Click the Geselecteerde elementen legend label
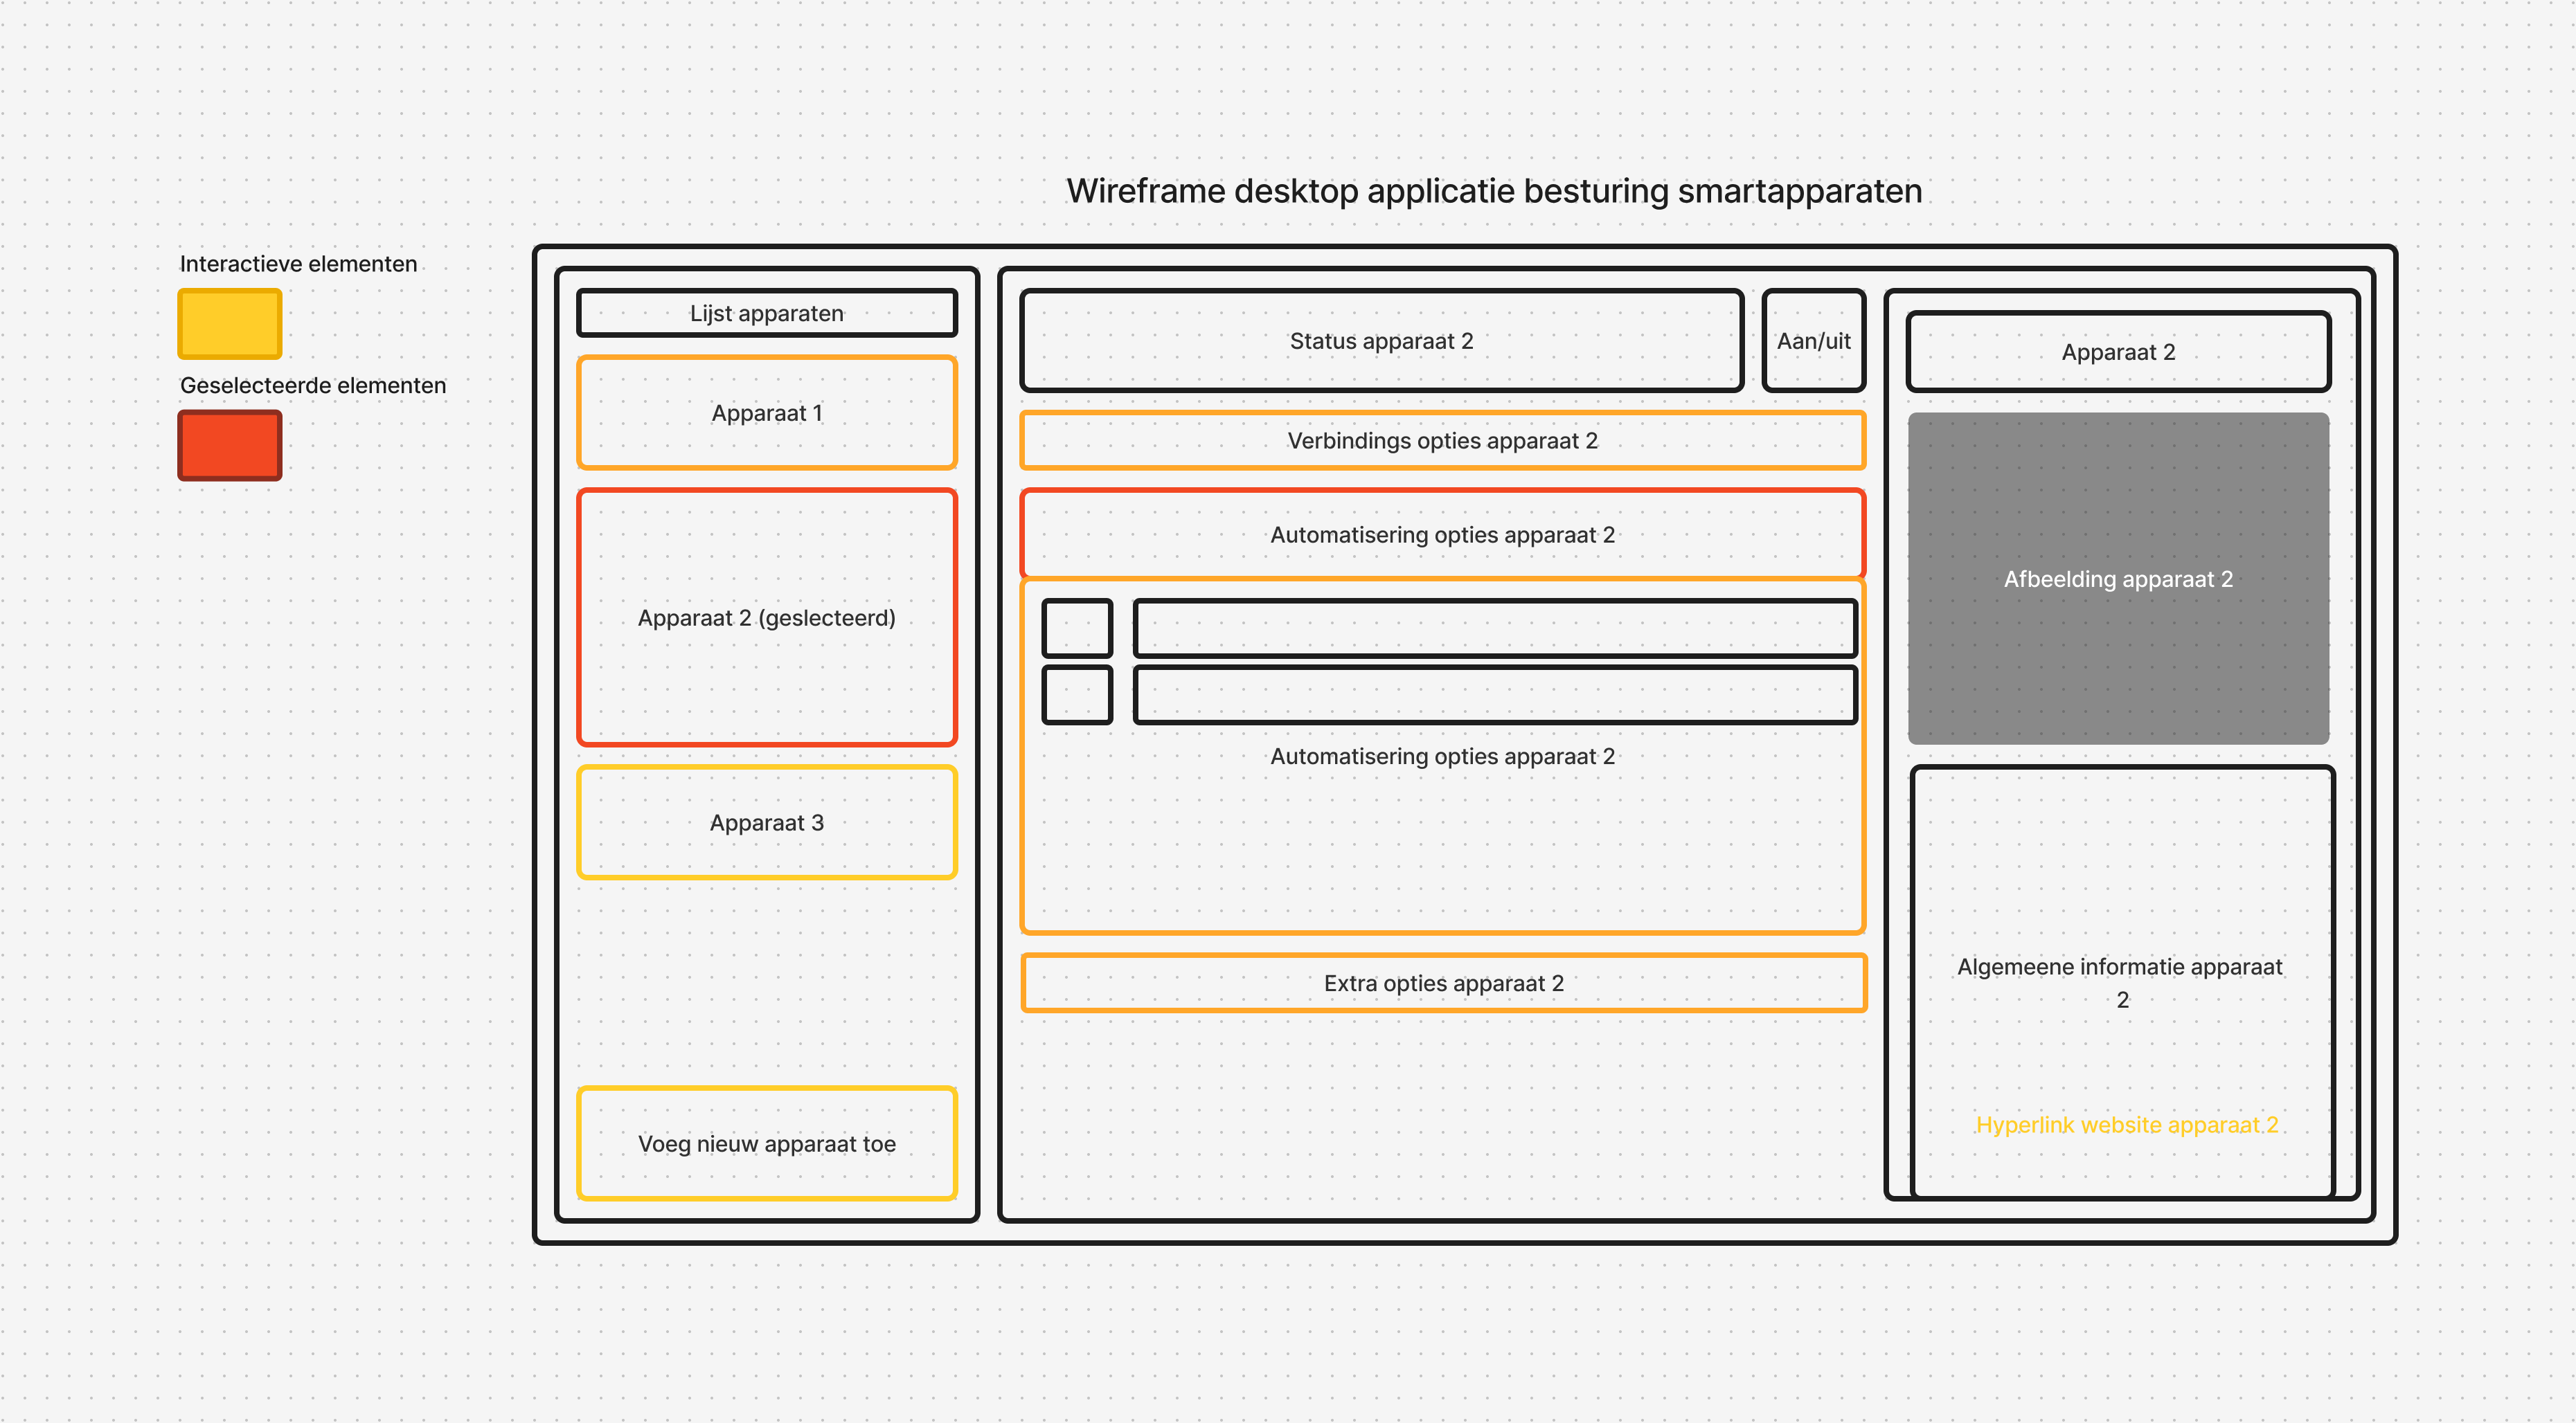This screenshot has width=2576, height=1423. [x=313, y=386]
